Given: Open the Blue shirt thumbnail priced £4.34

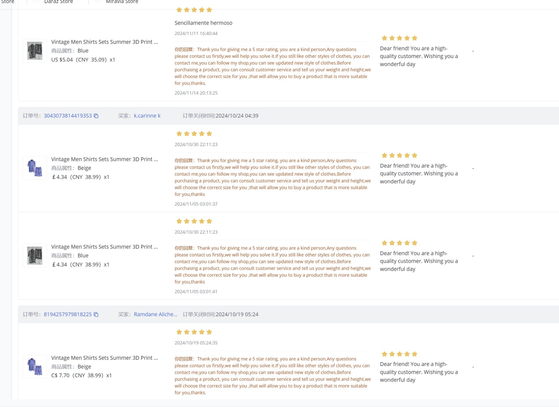Looking at the screenshot, I should tap(35, 256).
